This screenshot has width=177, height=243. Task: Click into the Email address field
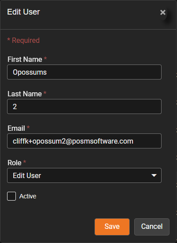(x=84, y=141)
